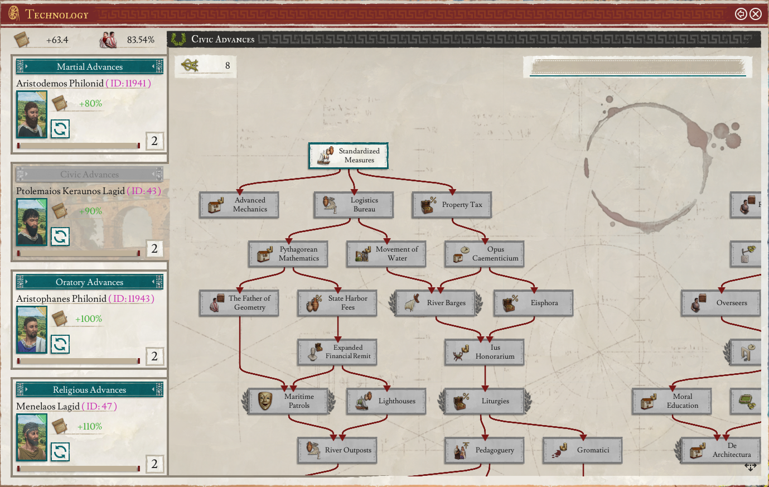This screenshot has height=487, width=769.
Task: Click the Gromatici invention icon
Action: (x=559, y=450)
